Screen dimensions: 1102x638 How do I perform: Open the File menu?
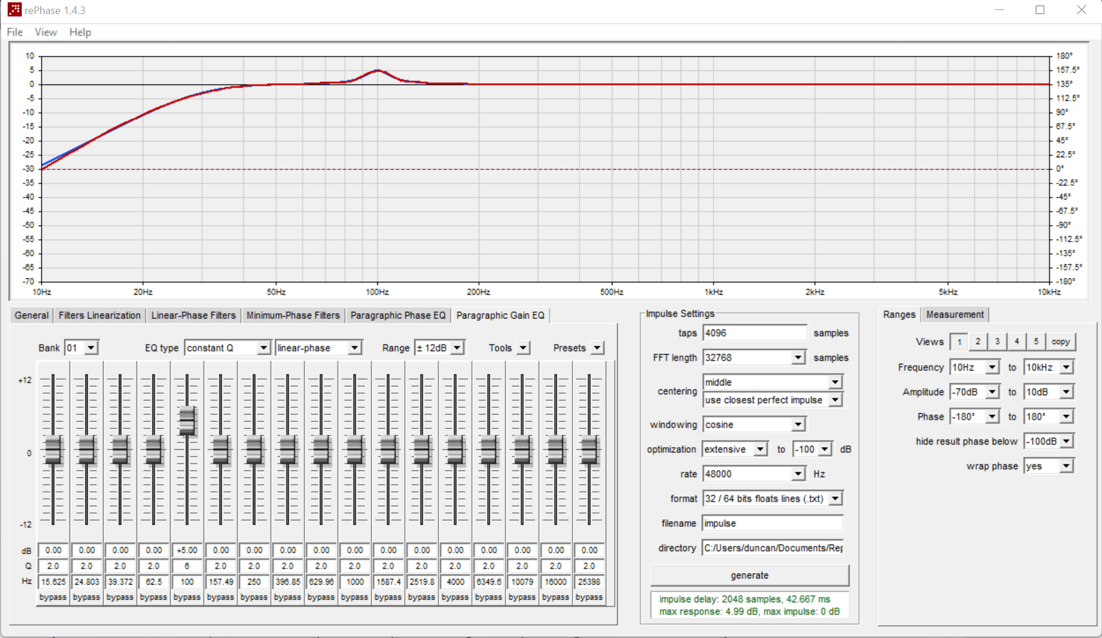coord(15,32)
